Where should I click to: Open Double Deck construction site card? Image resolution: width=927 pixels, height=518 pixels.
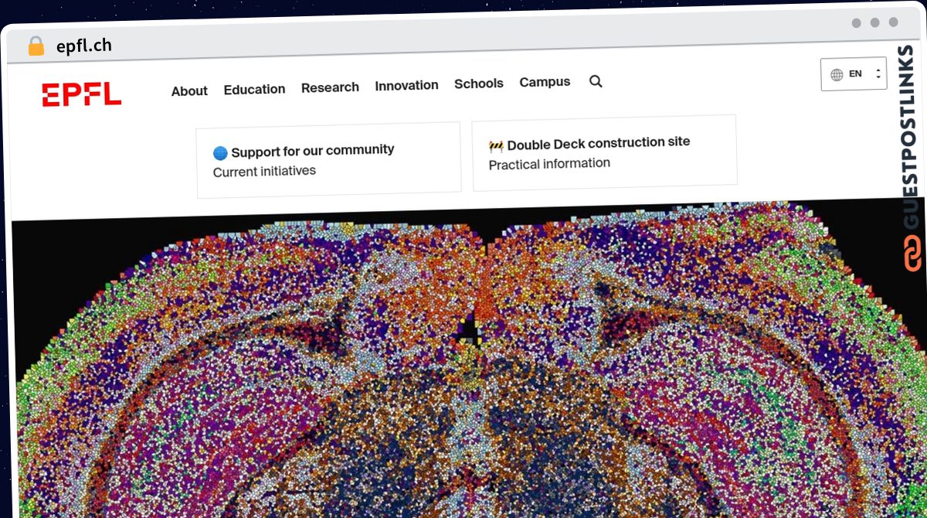(604, 152)
